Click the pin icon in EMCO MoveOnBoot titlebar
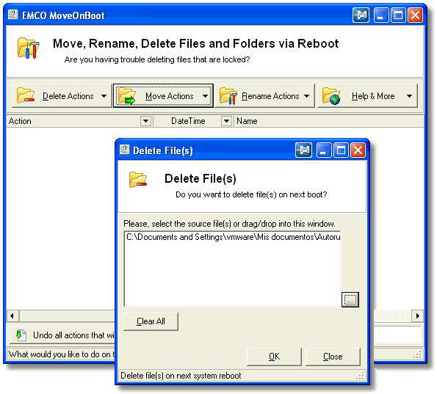Screen dimensions: 437x394 click(361, 15)
